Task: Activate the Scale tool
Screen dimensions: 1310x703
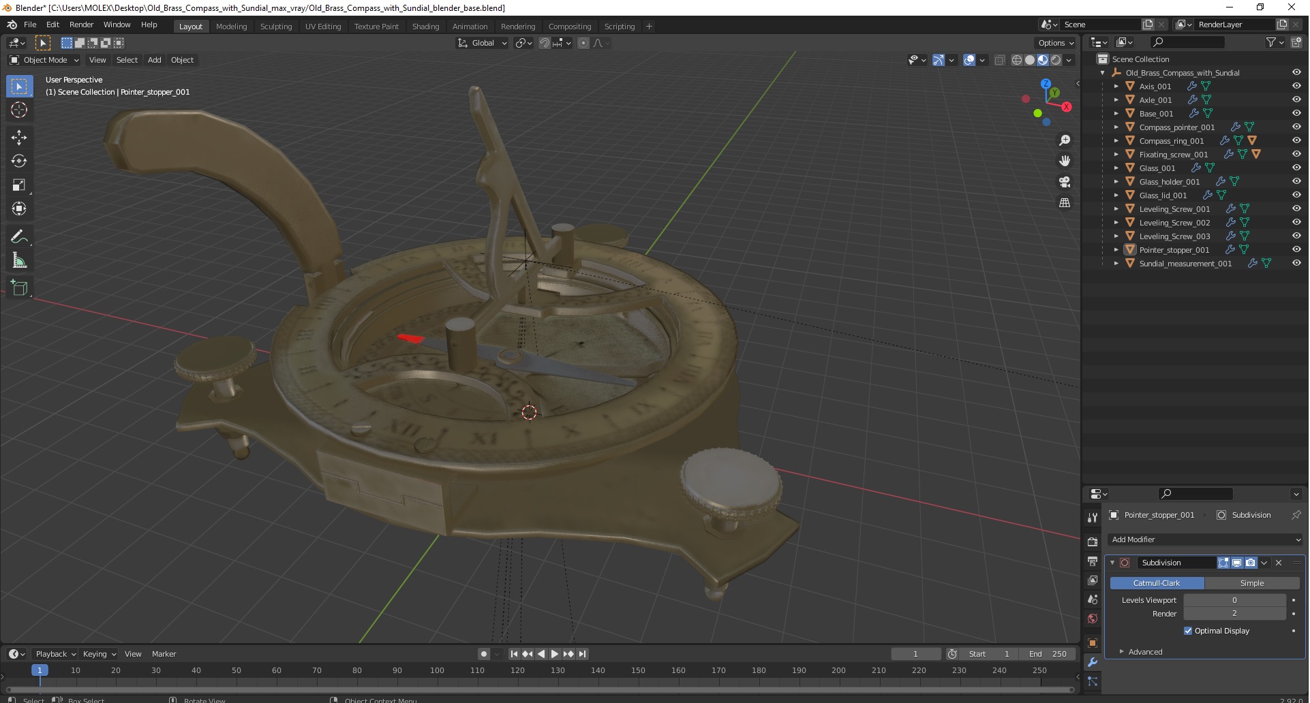Action: pyautogui.click(x=19, y=185)
